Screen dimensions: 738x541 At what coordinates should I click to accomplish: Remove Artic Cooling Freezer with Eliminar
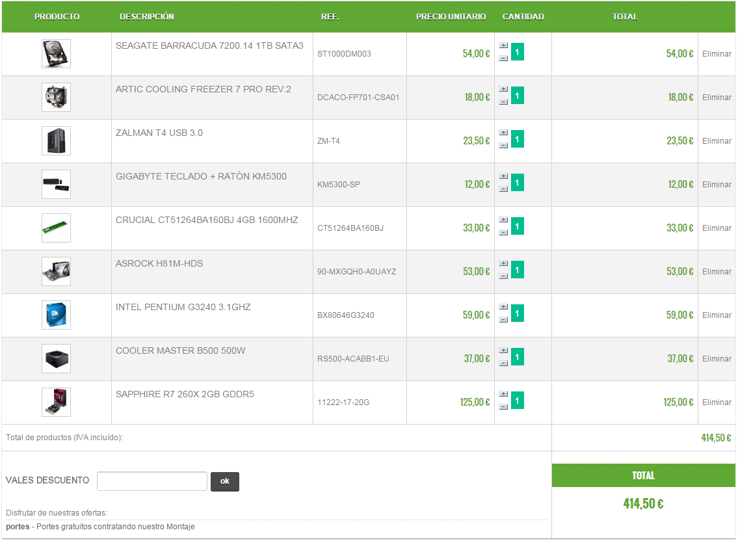point(717,97)
